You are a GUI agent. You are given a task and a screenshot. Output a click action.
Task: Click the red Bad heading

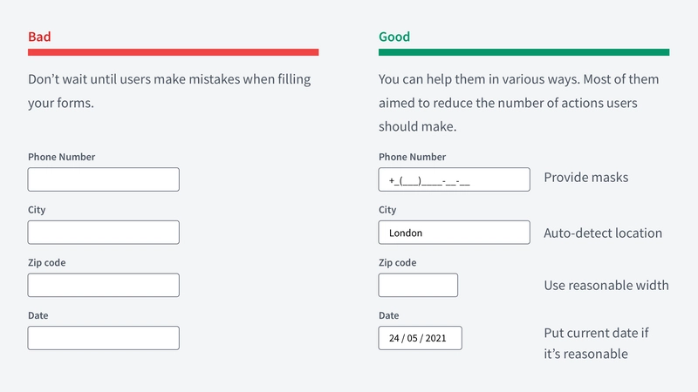coord(39,37)
